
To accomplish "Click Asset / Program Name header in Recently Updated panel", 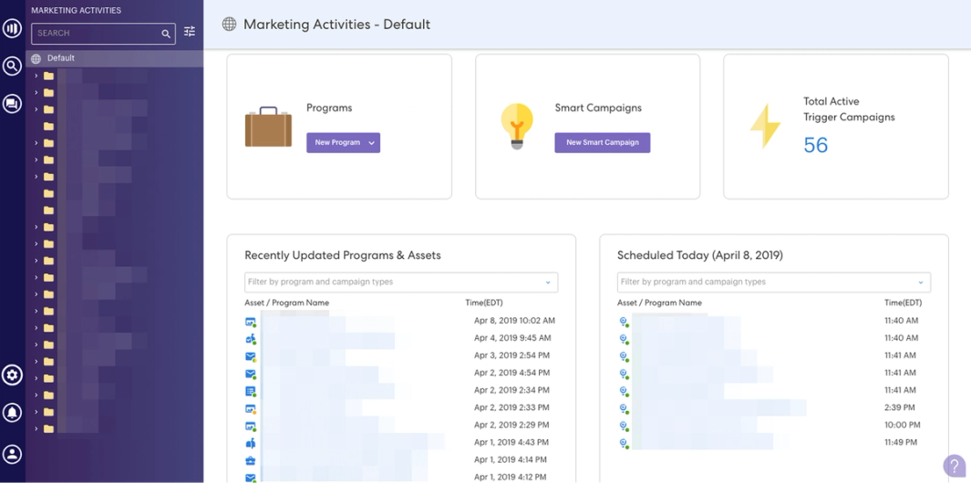I will pyautogui.click(x=286, y=303).
